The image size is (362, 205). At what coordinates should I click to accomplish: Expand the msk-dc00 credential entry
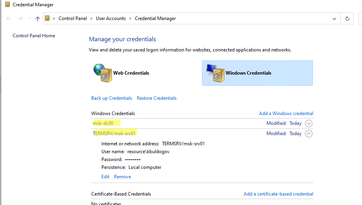click(309, 123)
